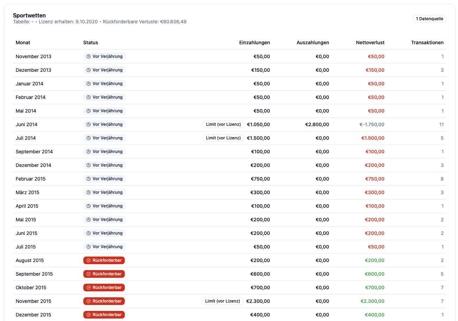Viewport: 458px width, 321px height.
Task: Click the checkmark icon on November 2015's red badge
Action: point(88,301)
